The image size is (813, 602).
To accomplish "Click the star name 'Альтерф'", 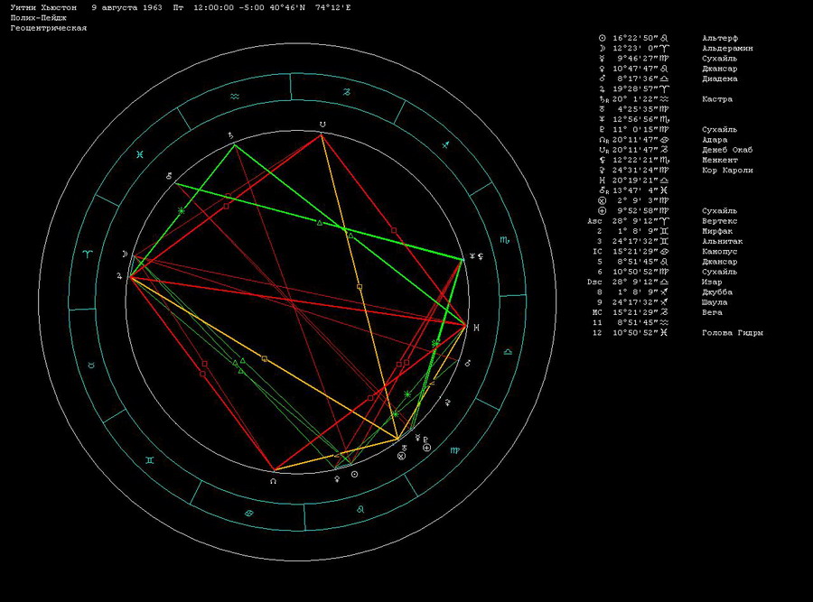I will (720, 38).
